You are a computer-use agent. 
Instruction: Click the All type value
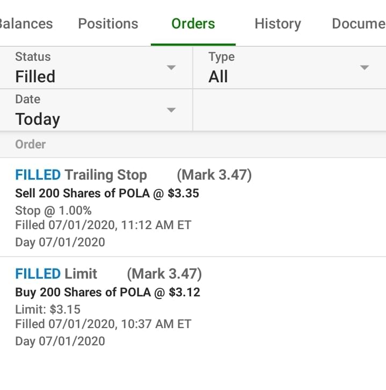pyautogui.click(x=218, y=76)
